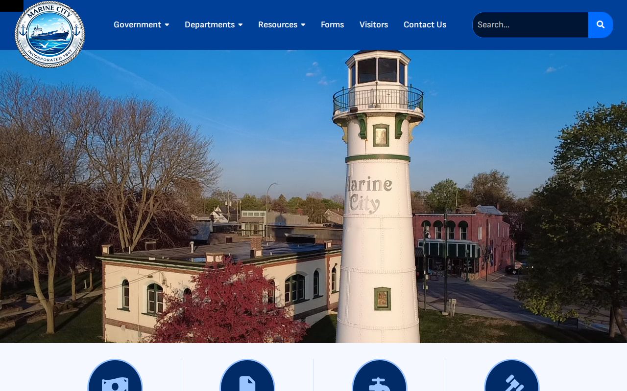The width and height of the screenshot is (627, 391).
Task: Open the water faucet icon
Action: coord(380,375)
